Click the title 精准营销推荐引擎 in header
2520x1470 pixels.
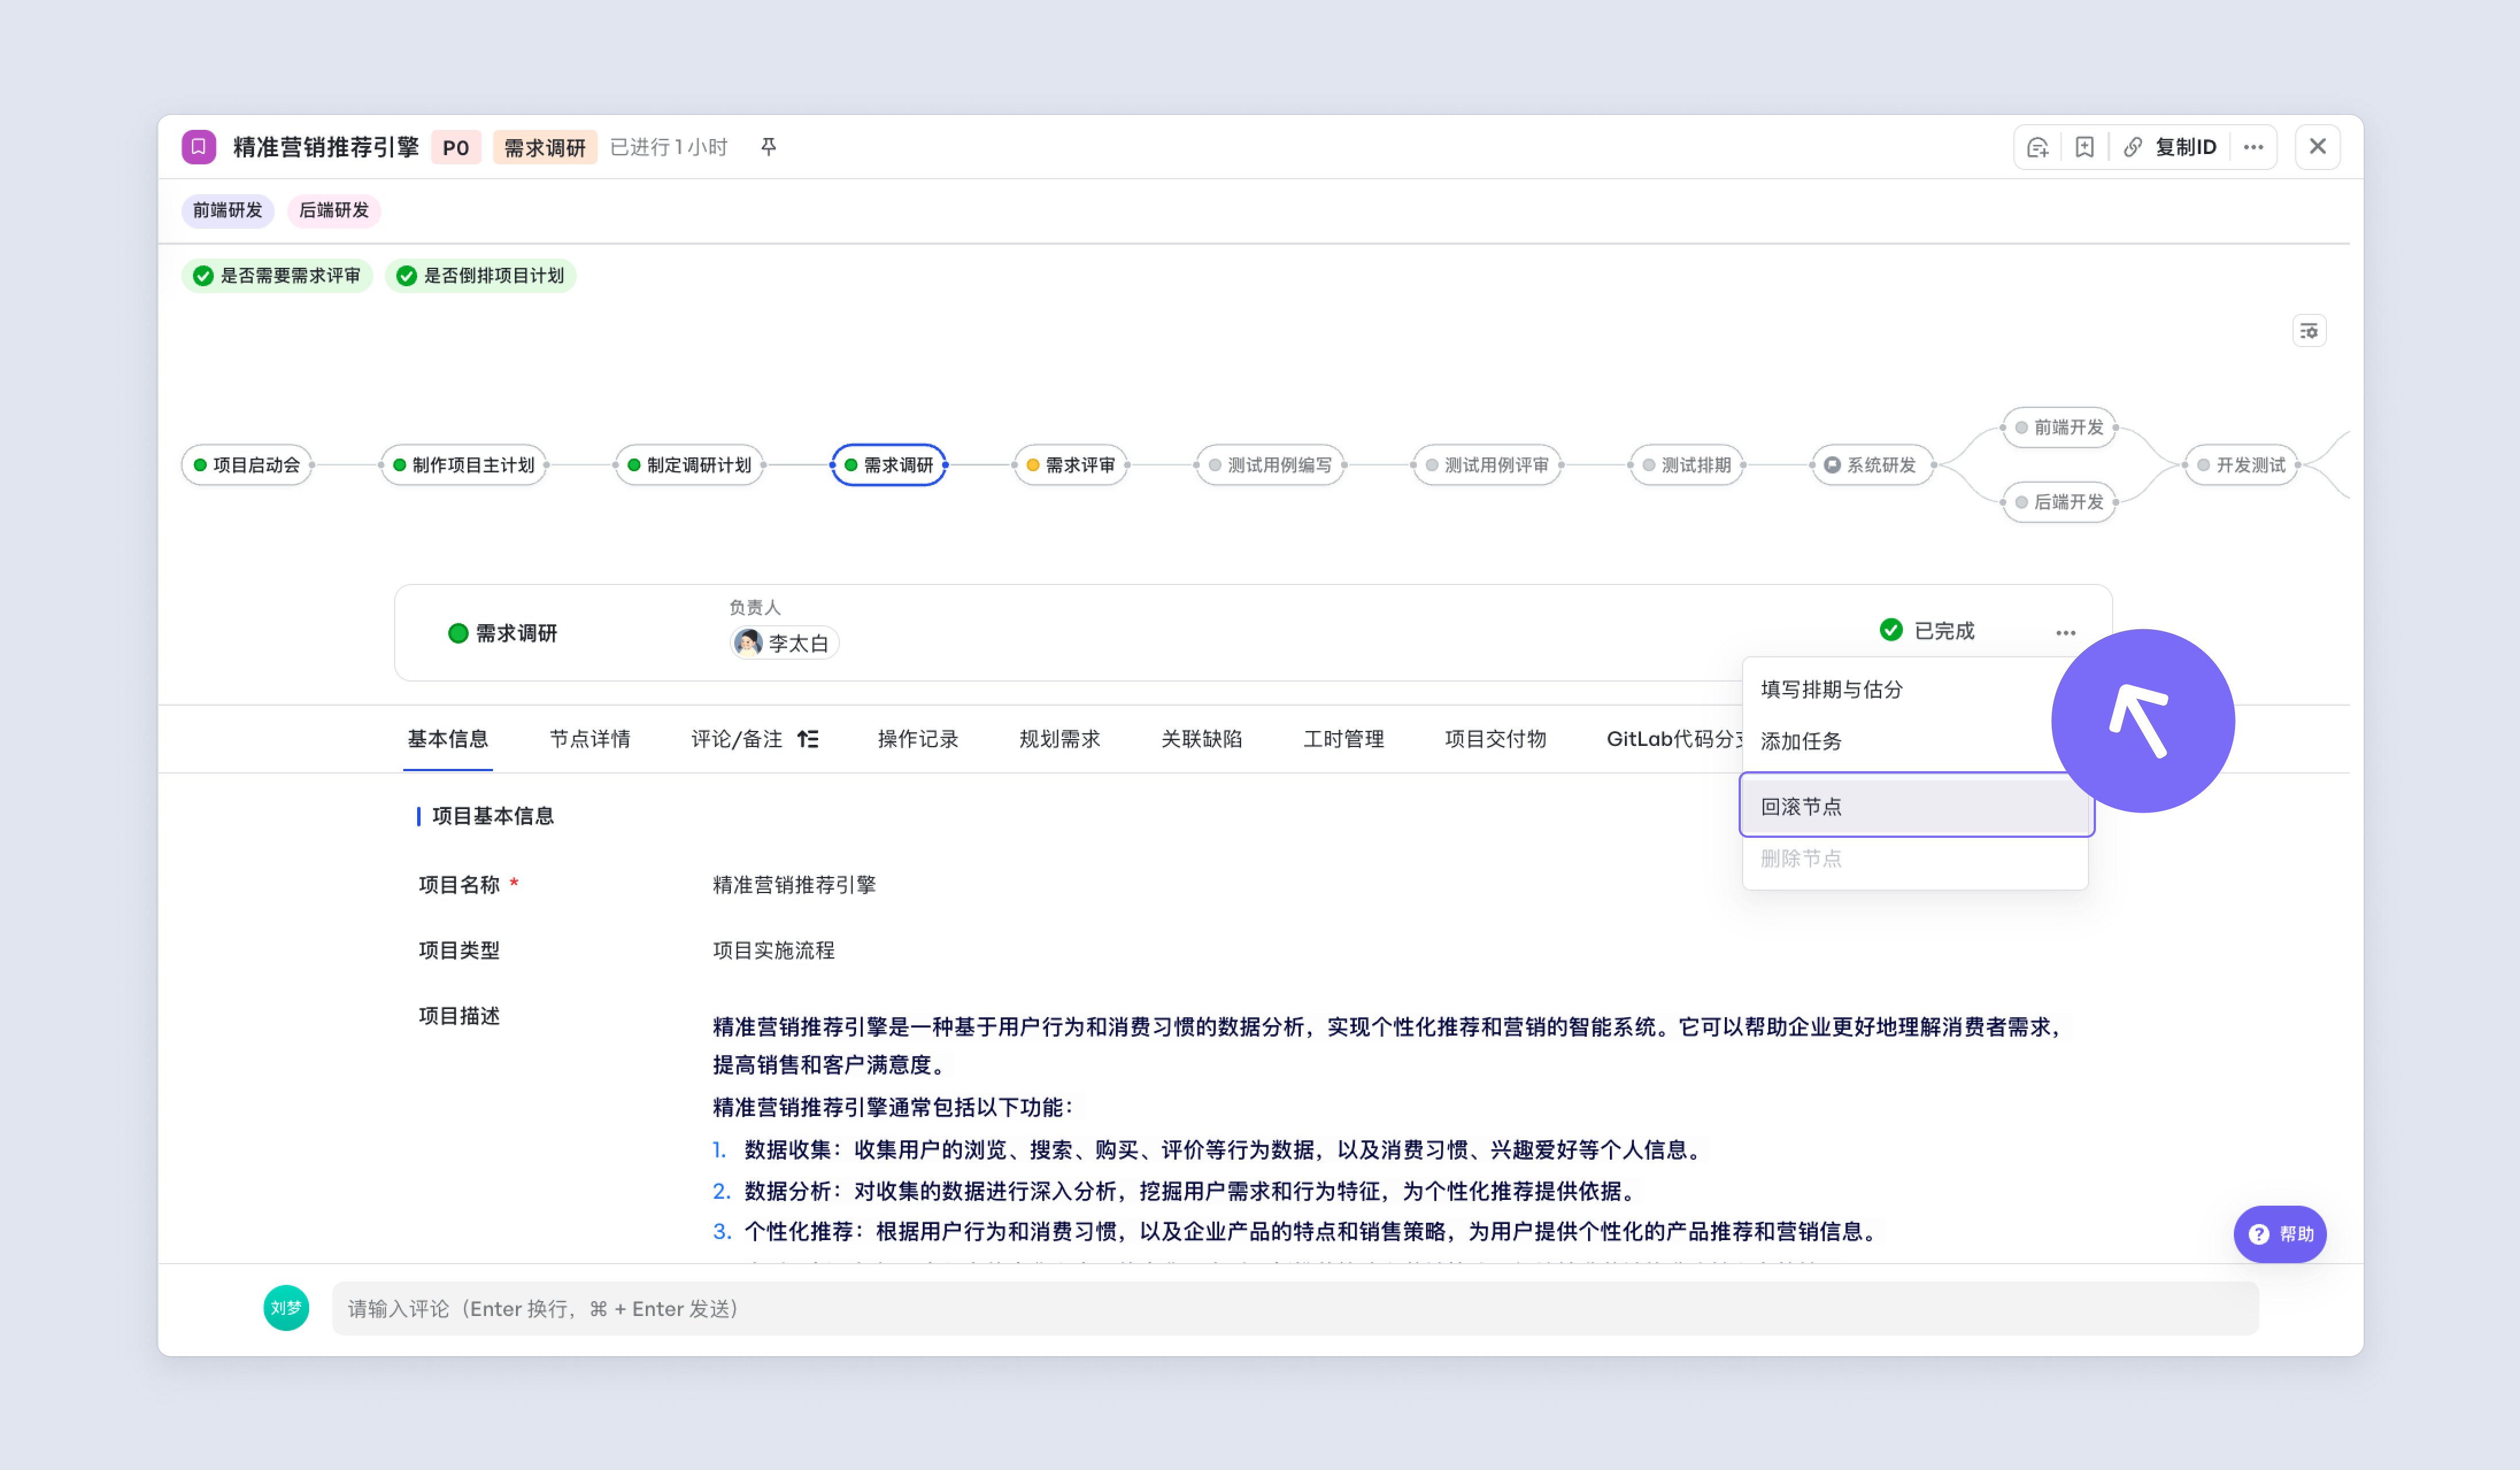point(326,147)
